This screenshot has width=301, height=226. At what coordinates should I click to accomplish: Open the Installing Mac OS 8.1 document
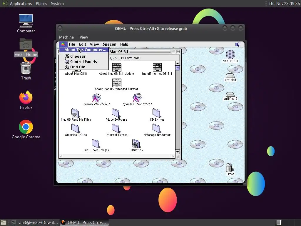pos(157,69)
